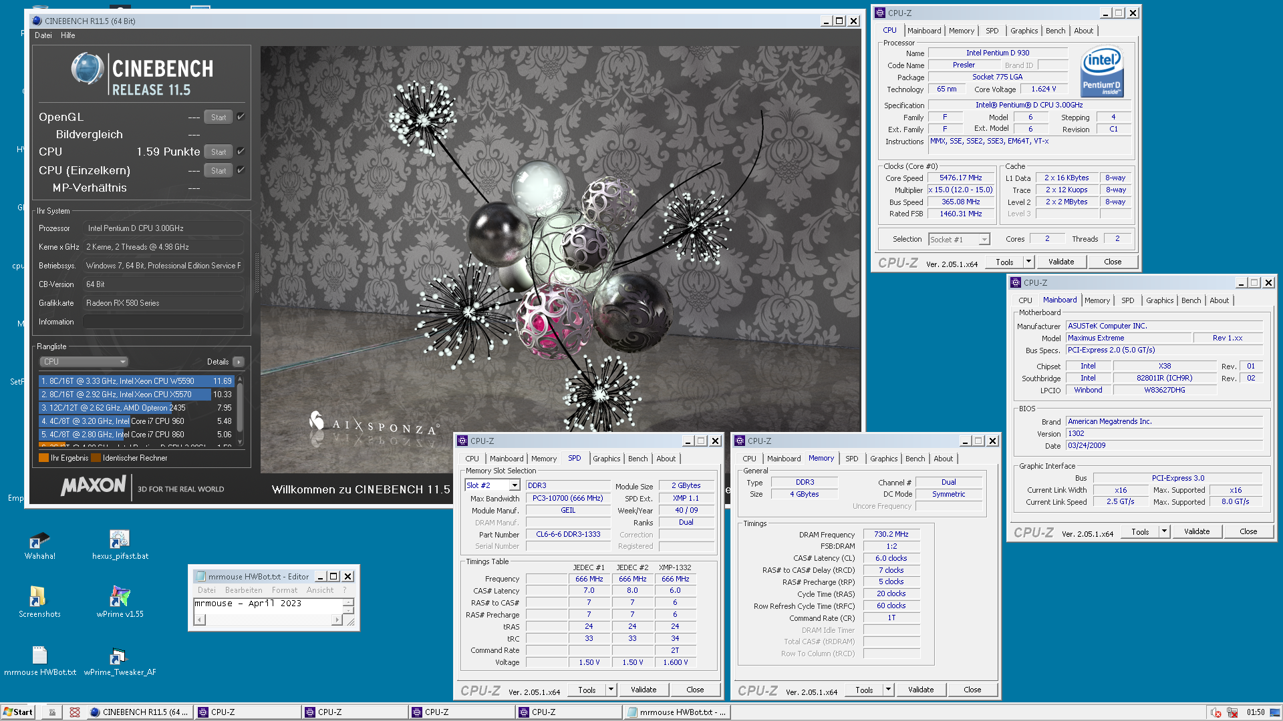Screen dimensions: 1283x721
Task: Click the show desktop quick-launch icon
Action: [x=52, y=712]
